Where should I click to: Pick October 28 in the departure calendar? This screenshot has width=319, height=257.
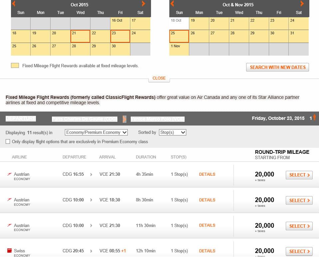[80, 49]
